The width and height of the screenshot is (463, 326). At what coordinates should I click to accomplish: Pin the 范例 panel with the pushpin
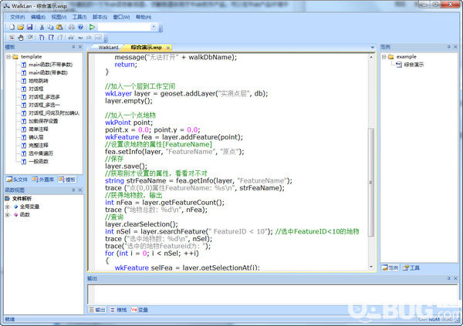[x=448, y=47]
